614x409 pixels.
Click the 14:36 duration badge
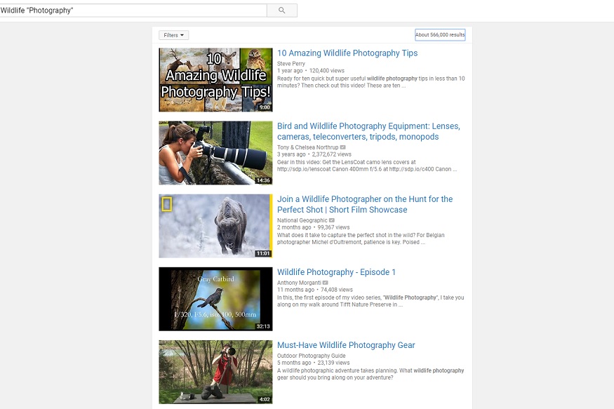(264, 180)
